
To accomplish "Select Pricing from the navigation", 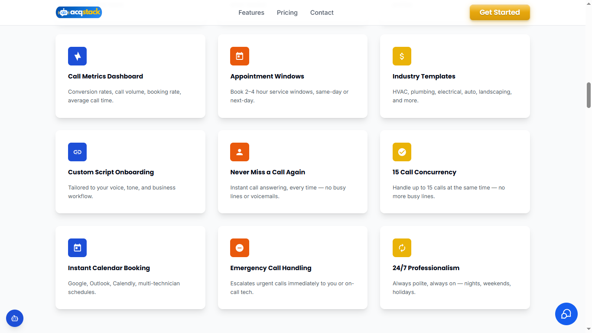I will (x=287, y=13).
